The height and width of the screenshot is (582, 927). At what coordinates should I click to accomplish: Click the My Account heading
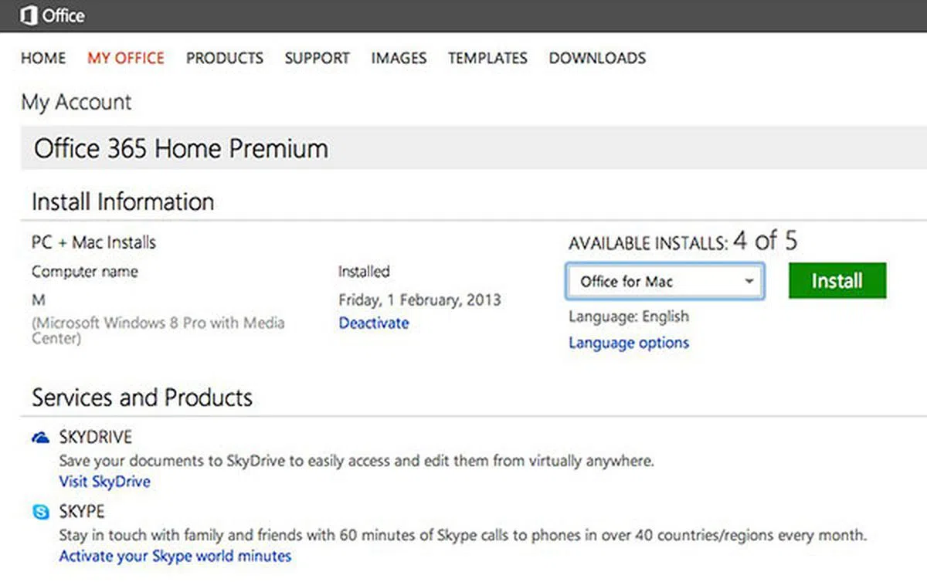[x=76, y=102]
